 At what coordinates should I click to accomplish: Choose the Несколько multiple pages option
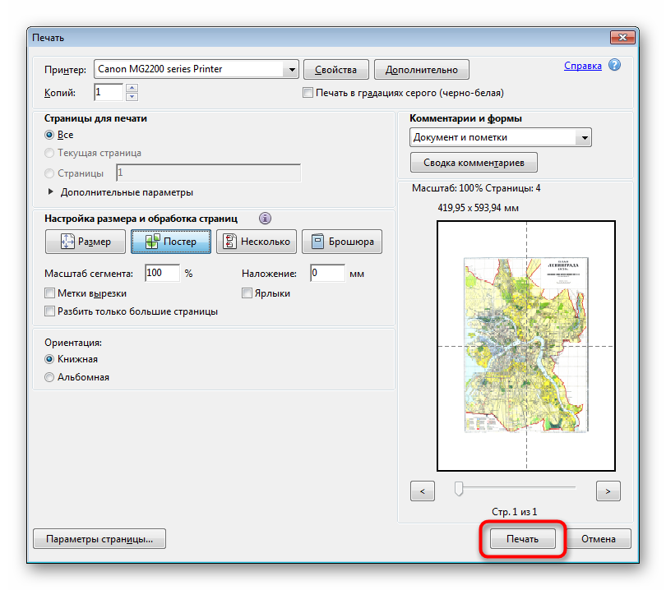click(256, 242)
